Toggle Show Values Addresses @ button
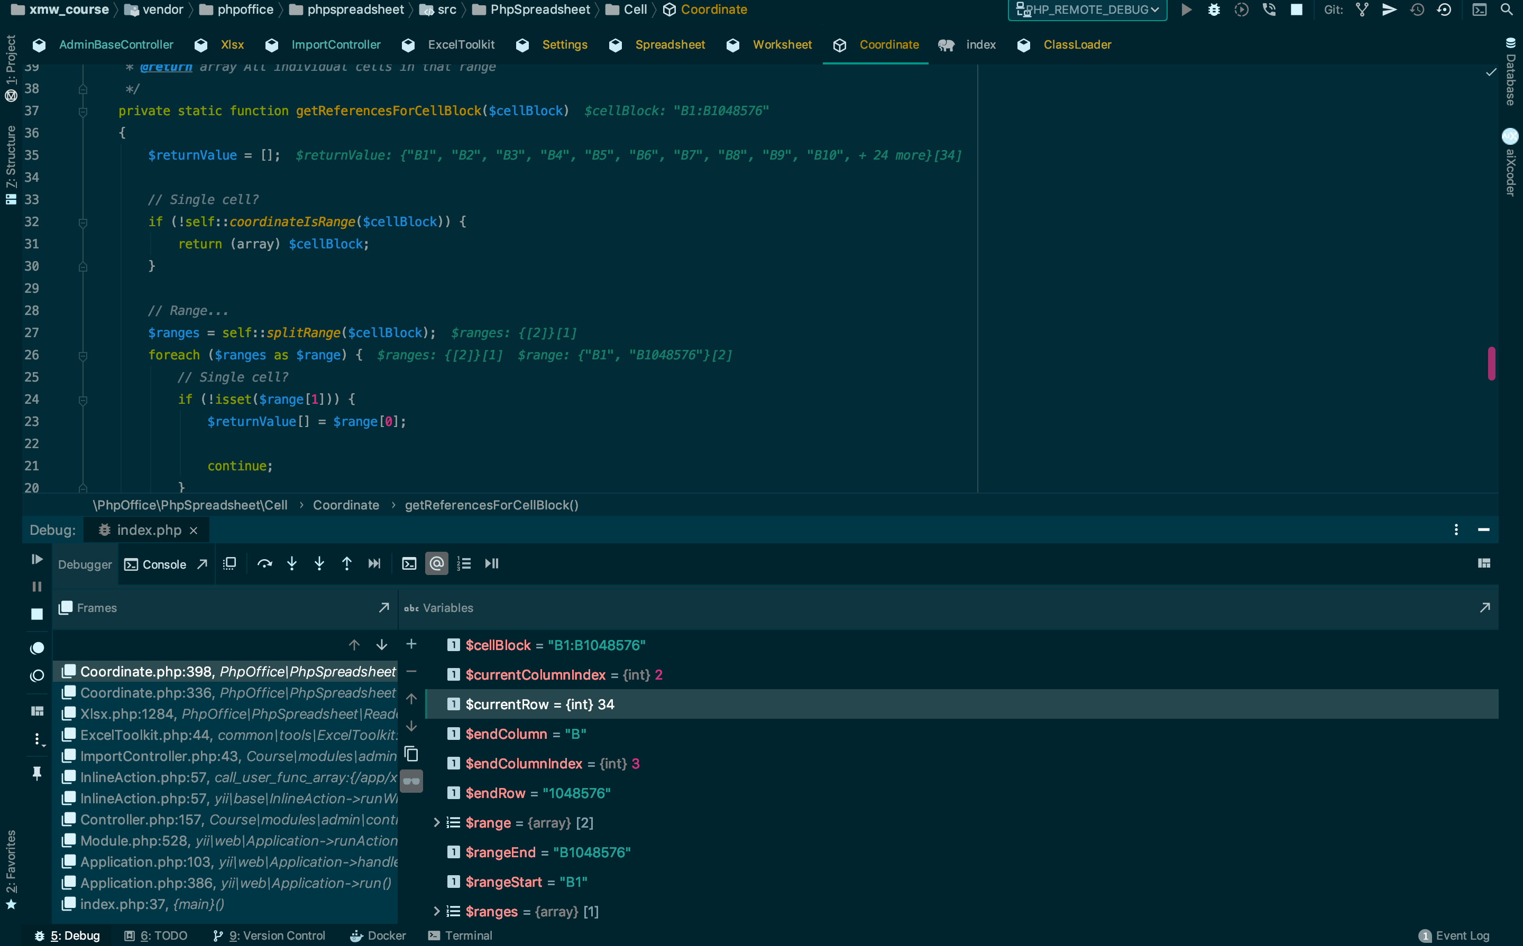This screenshot has width=1523, height=946. [436, 564]
